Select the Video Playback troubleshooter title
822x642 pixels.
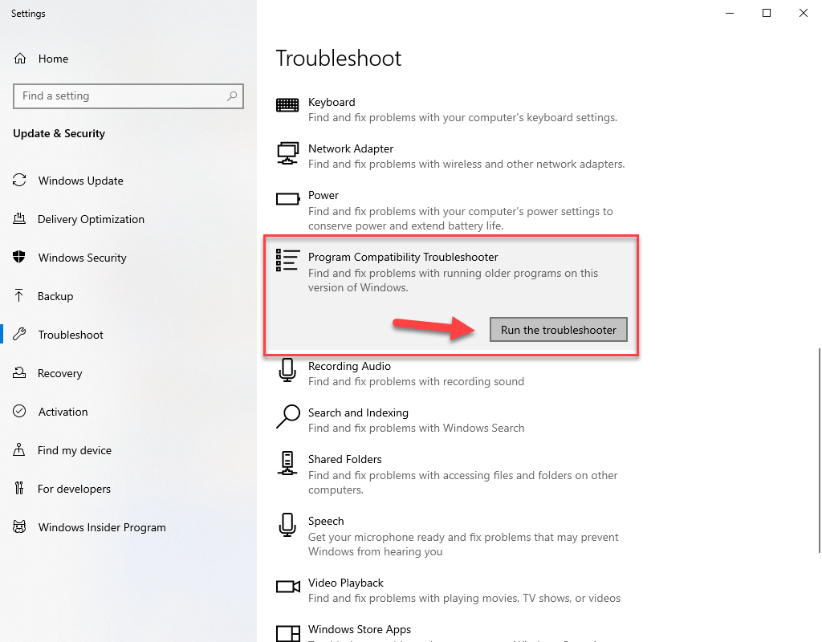pos(346,583)
